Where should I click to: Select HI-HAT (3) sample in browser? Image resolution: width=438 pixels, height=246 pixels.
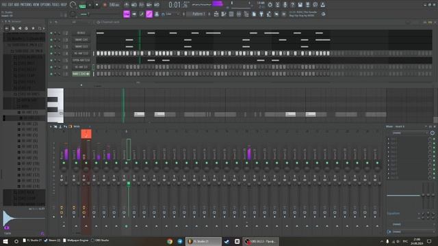point(29,124)
